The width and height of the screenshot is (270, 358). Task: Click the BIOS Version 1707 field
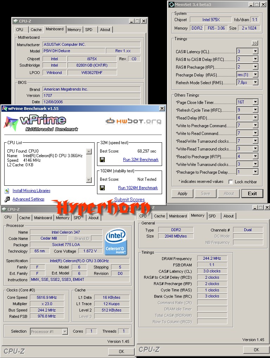pos(92,95)
